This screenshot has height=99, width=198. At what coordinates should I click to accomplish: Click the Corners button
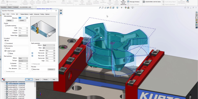click(22, 20)
